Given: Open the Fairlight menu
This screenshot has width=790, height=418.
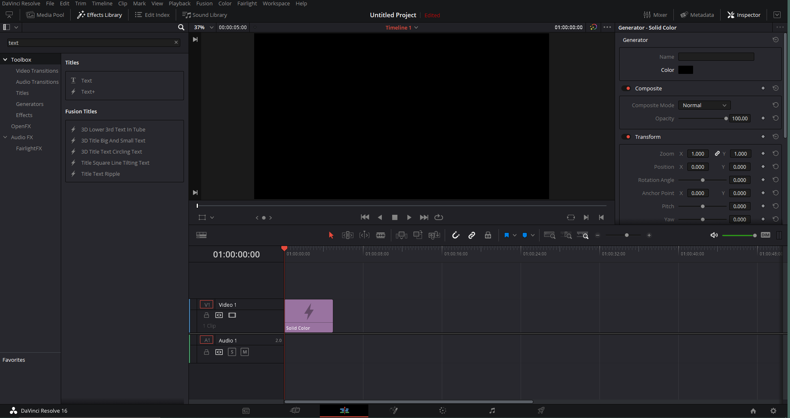Looking at the screenshot, I should click(247, 3).
